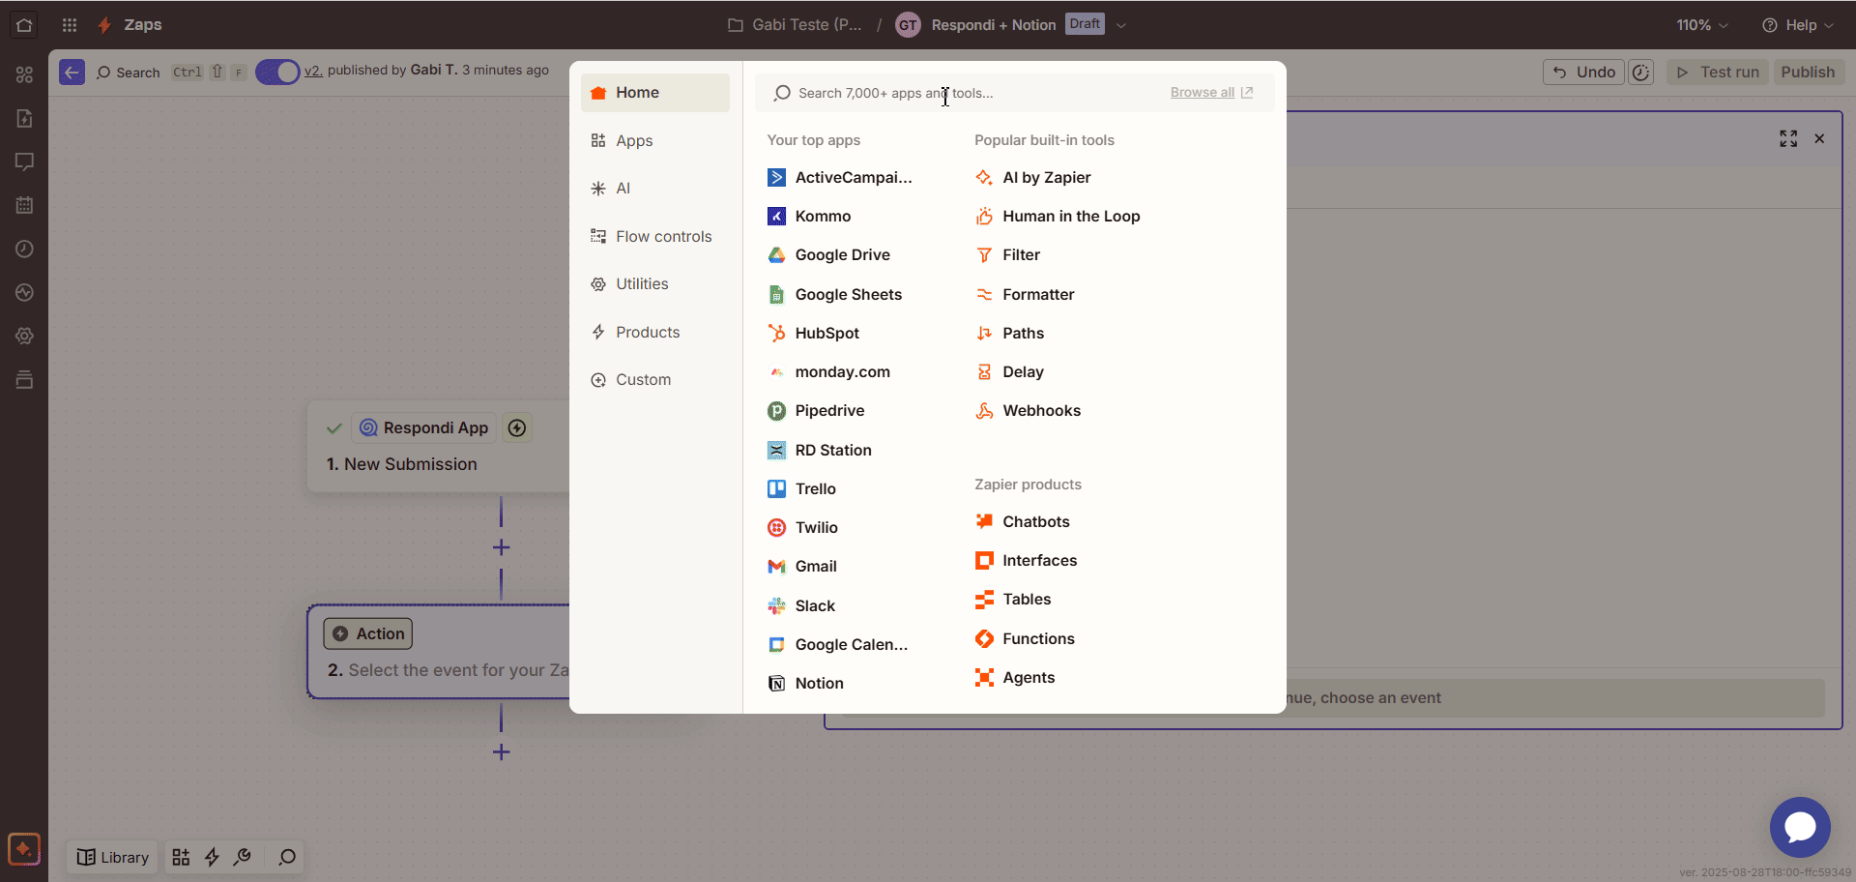Click the Action step label button
1856x882 pixels.
[368, 634]
